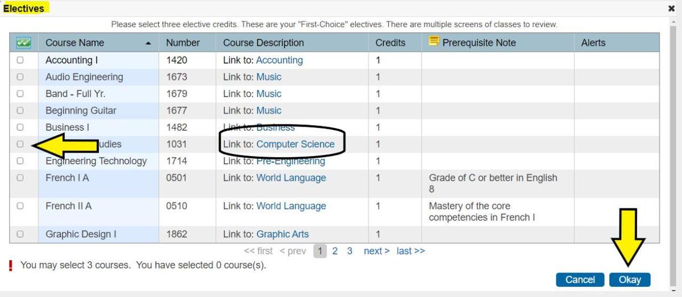Close the Electives dialog with X
The width and height of the screenshot is (682, 297).
tap(671, 9)
